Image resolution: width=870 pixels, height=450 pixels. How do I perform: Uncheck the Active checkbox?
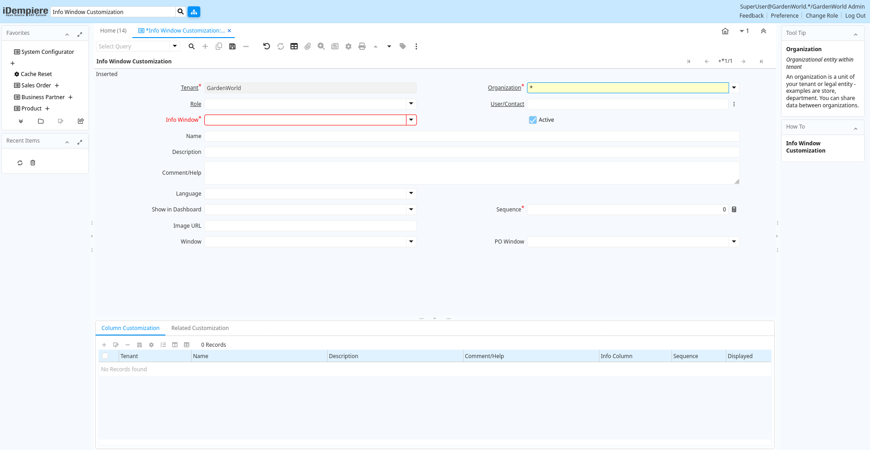pyautogui.click(x=533, y=120)
